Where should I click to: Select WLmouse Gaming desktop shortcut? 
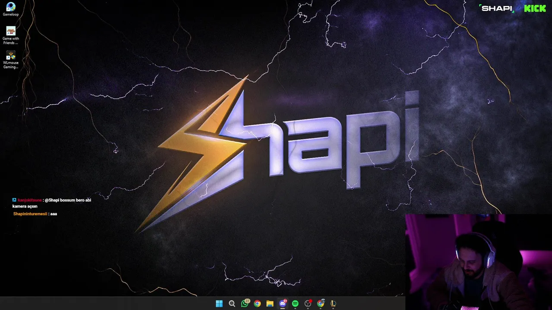point(11,60)
